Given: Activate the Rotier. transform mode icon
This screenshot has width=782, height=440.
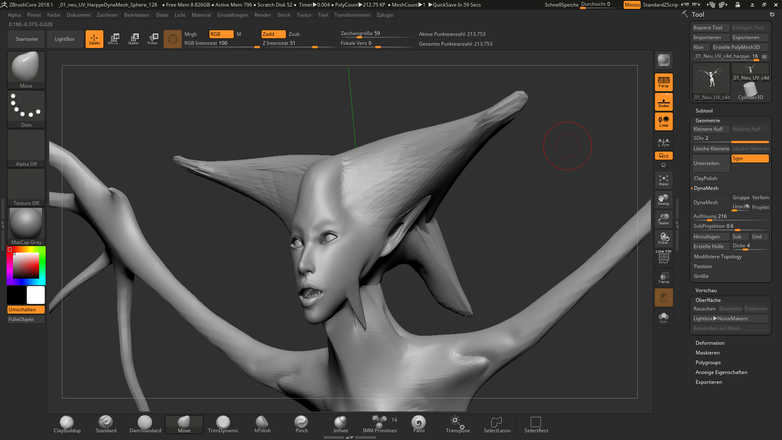Looking at the screenshot, I should point(153,39).
